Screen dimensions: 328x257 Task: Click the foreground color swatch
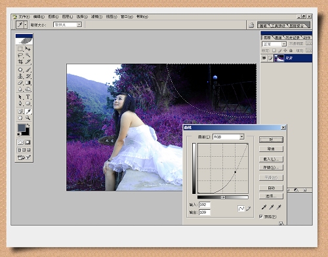coord(22,128)
